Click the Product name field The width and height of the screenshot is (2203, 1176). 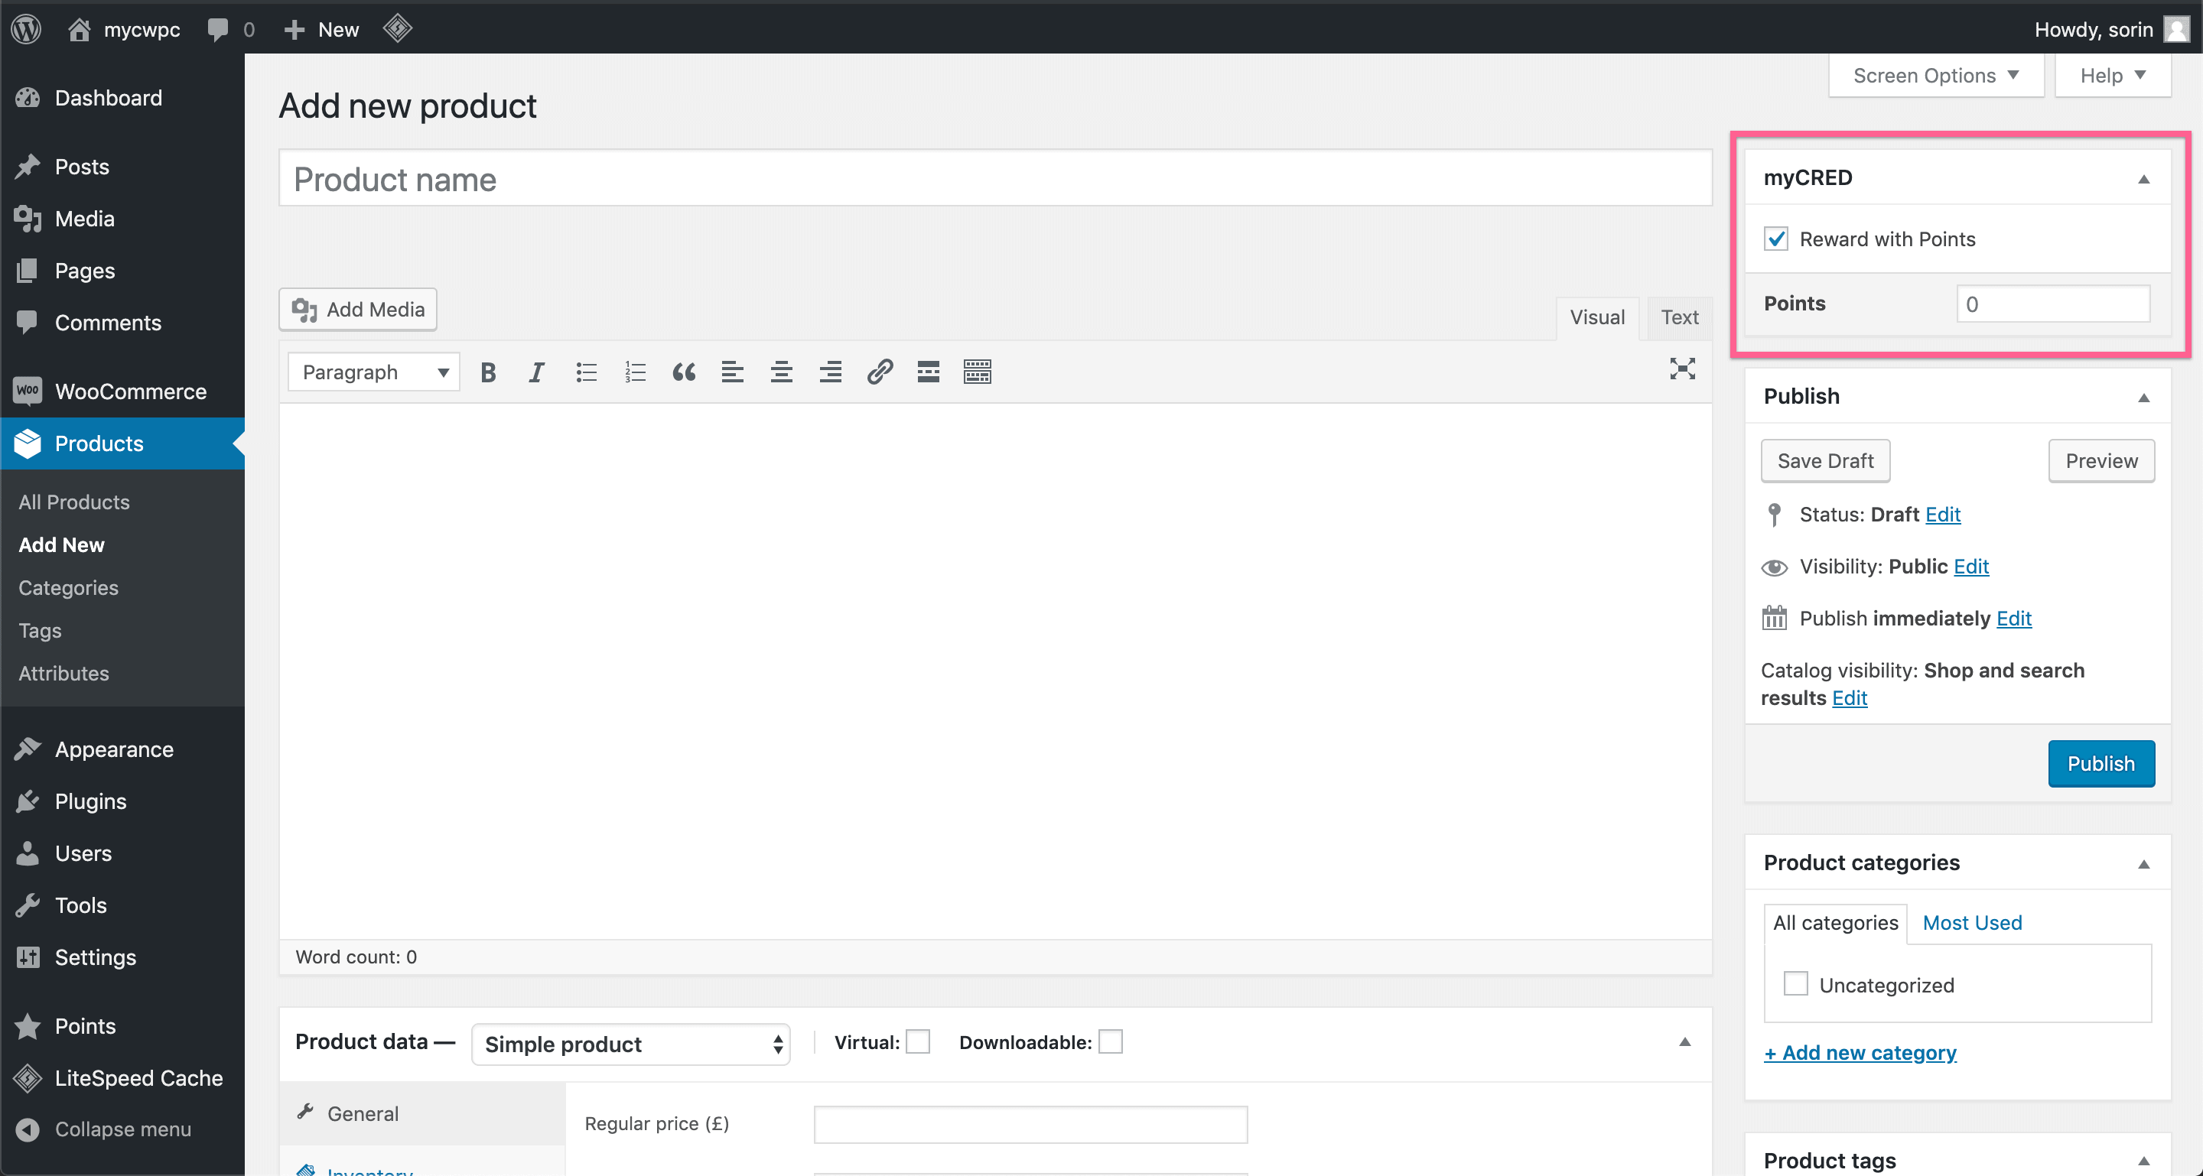995,179
